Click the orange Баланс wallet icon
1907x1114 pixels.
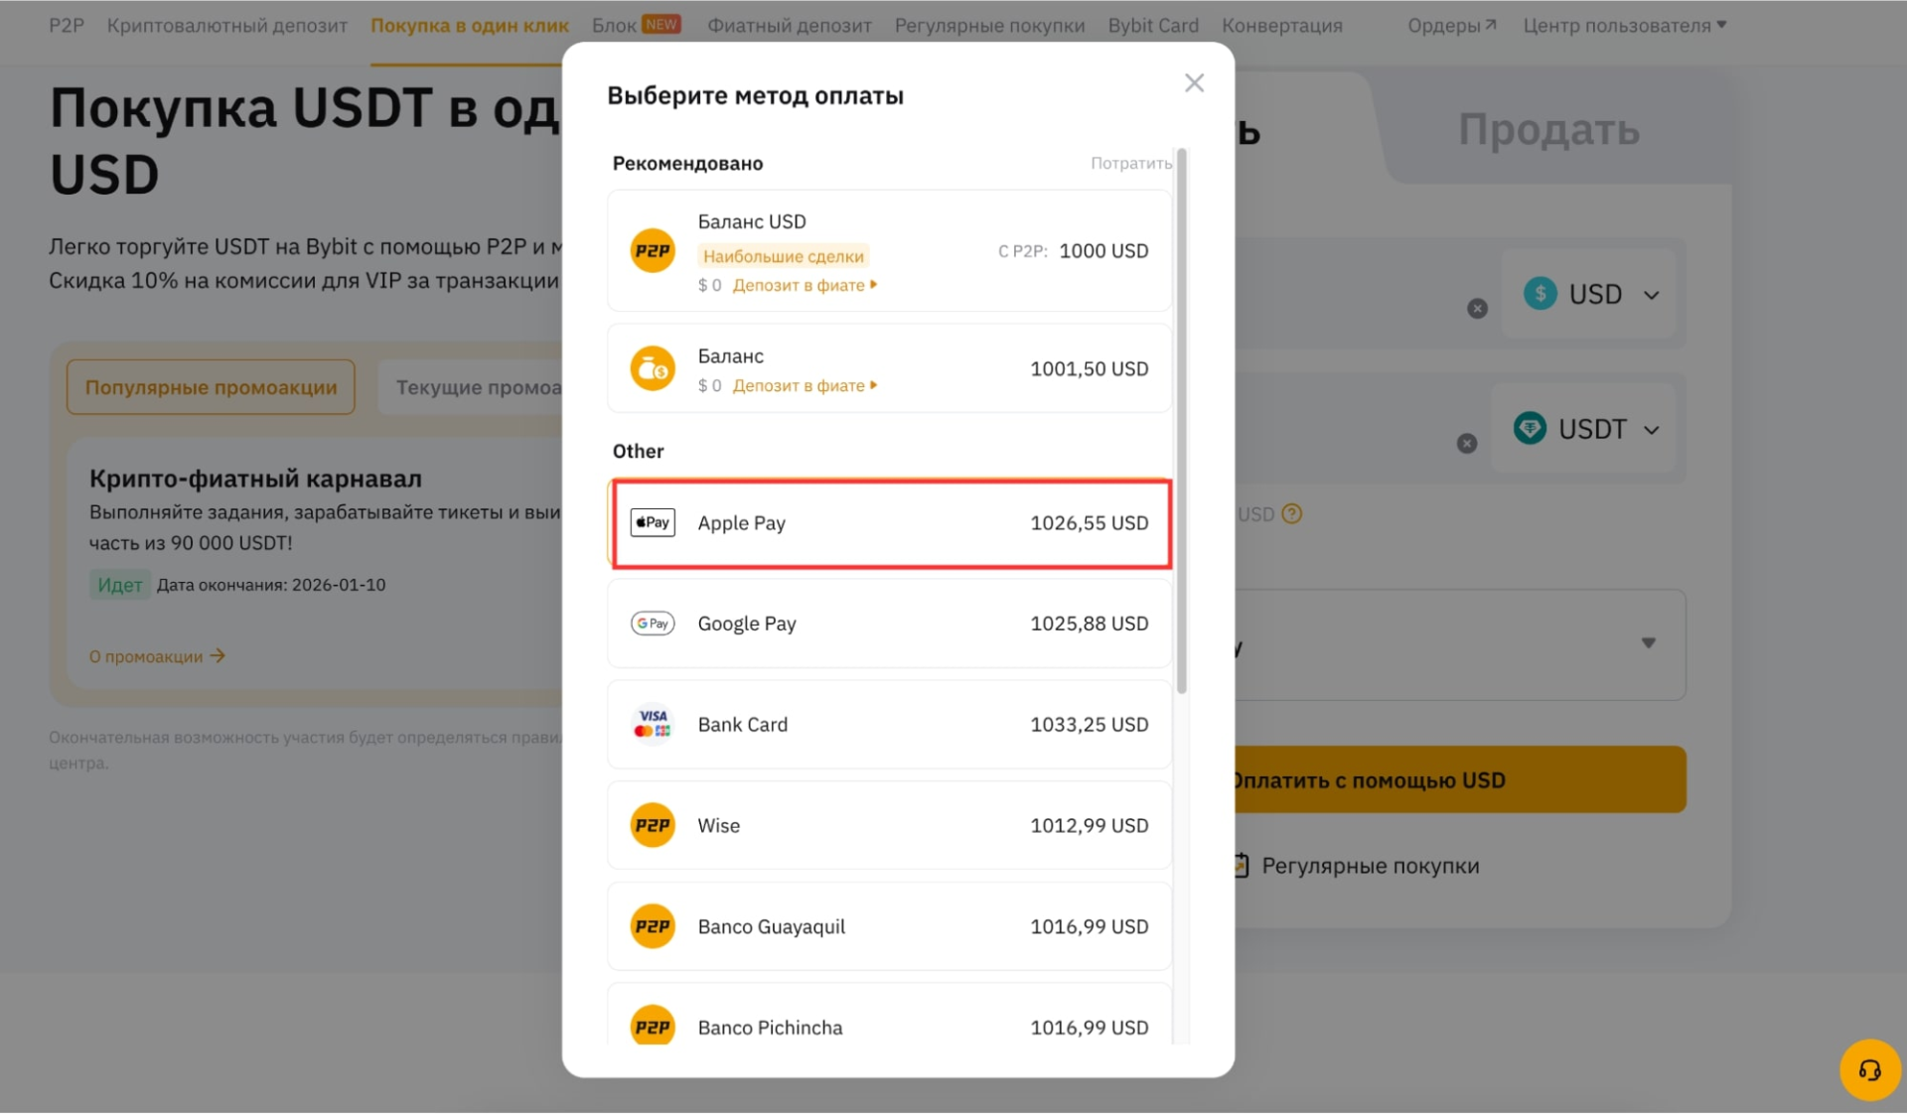tap(653, 369)
